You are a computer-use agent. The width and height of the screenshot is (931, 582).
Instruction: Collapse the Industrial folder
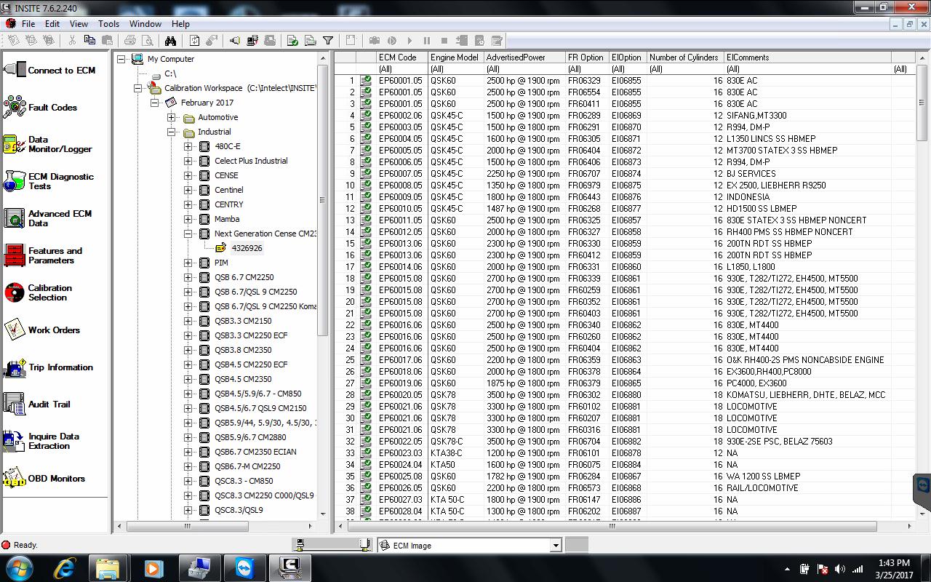[x=171, y=132]
